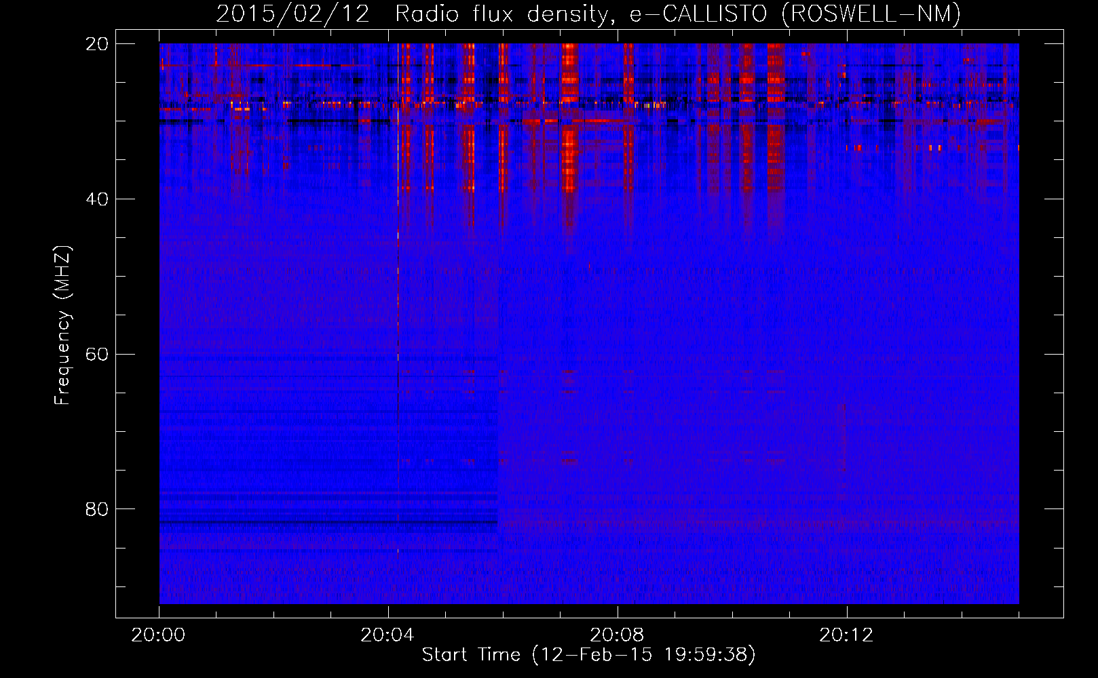Click the 'Start Time (12-Feb-15 19:59:38)' label
Screen dimensions: 1098x678
click(588, 655)
